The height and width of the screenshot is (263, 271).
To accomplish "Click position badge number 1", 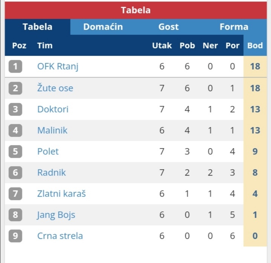I will coord(15,67).
